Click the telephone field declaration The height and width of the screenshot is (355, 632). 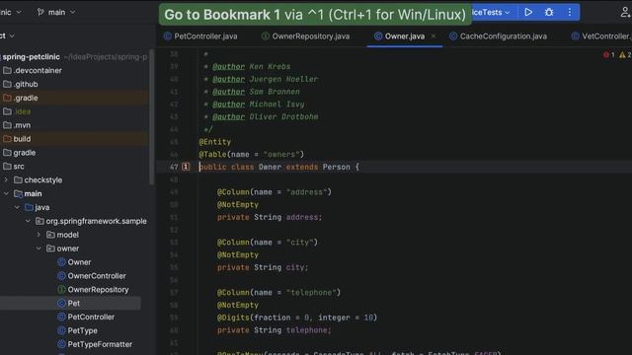(x=275, y=330)
